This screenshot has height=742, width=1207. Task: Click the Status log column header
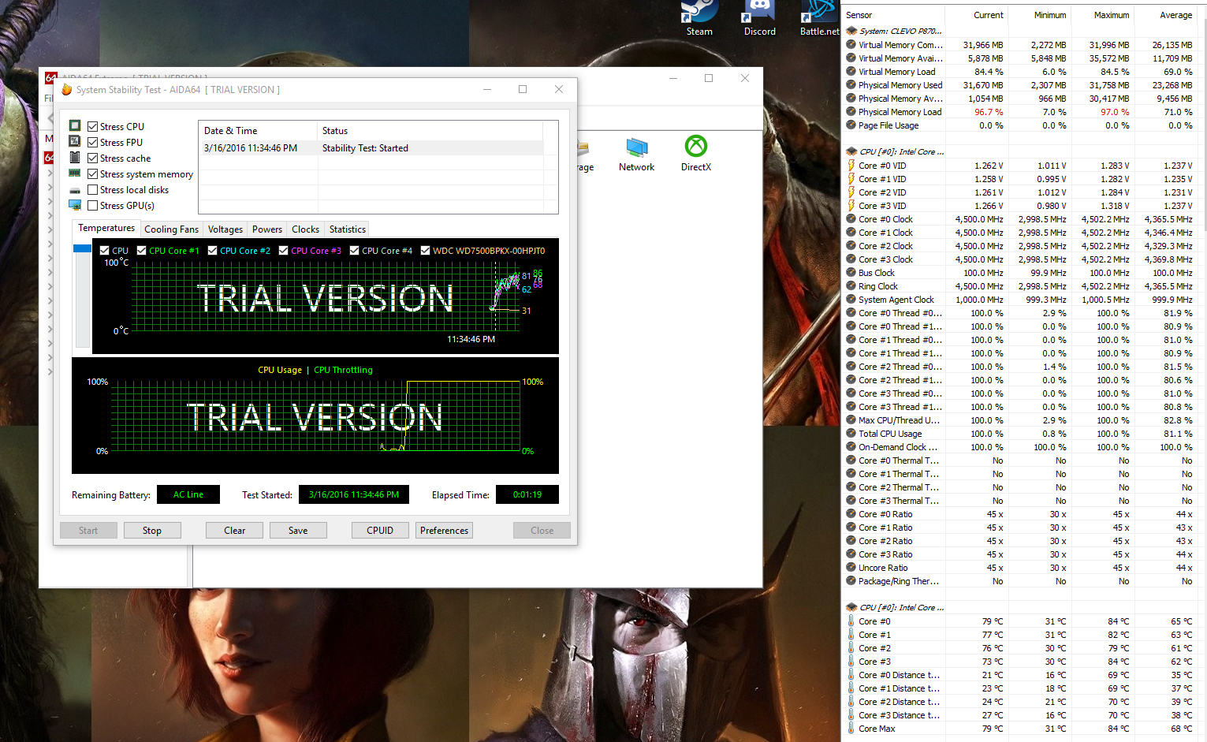[430, 131]
